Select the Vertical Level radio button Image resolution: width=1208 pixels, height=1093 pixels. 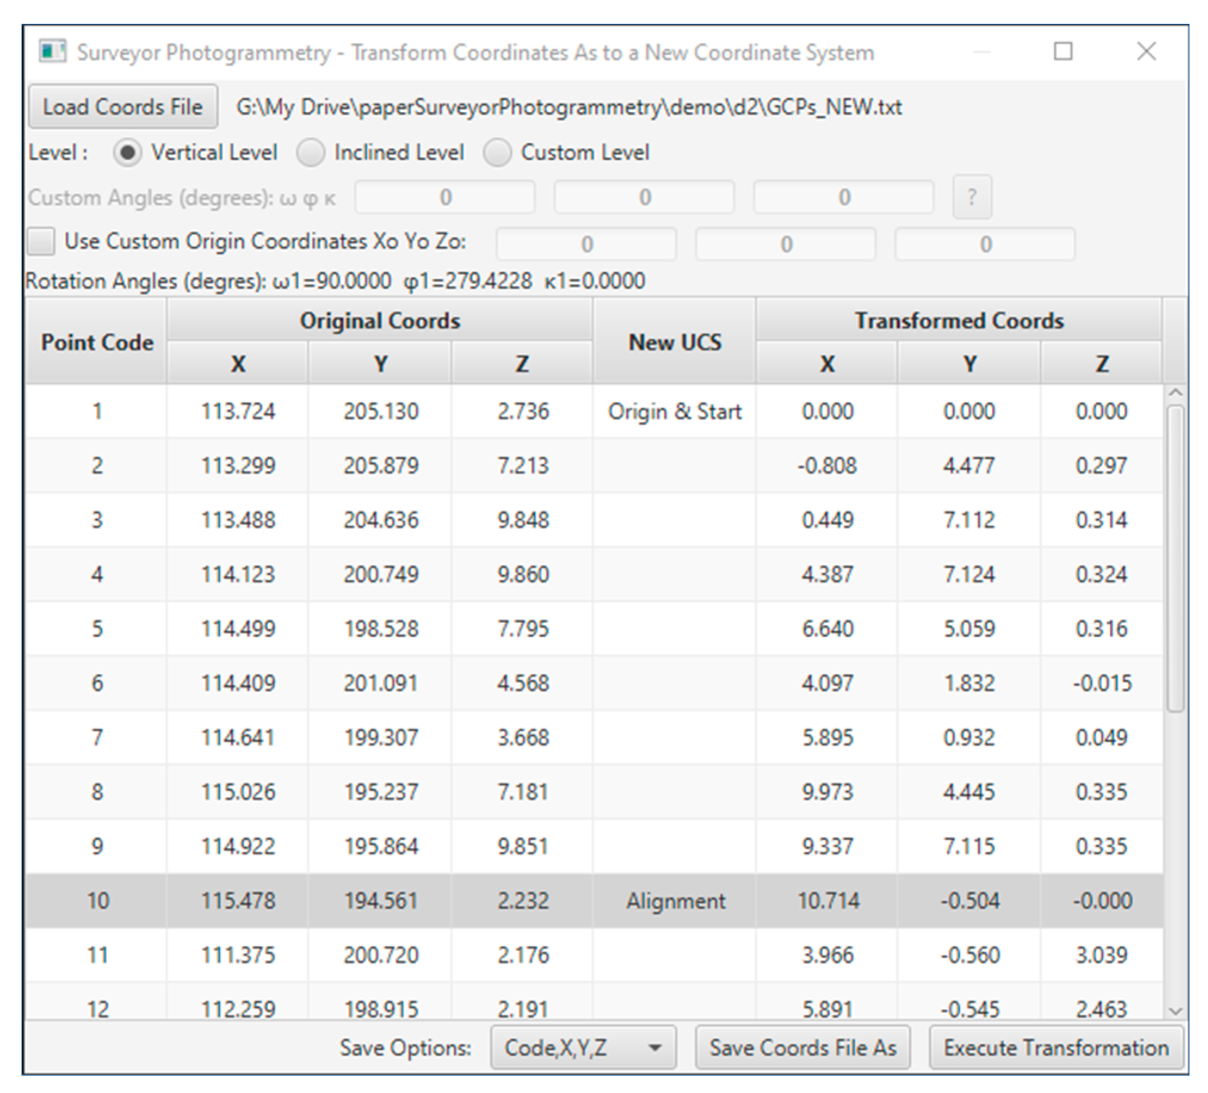(128, 152)
